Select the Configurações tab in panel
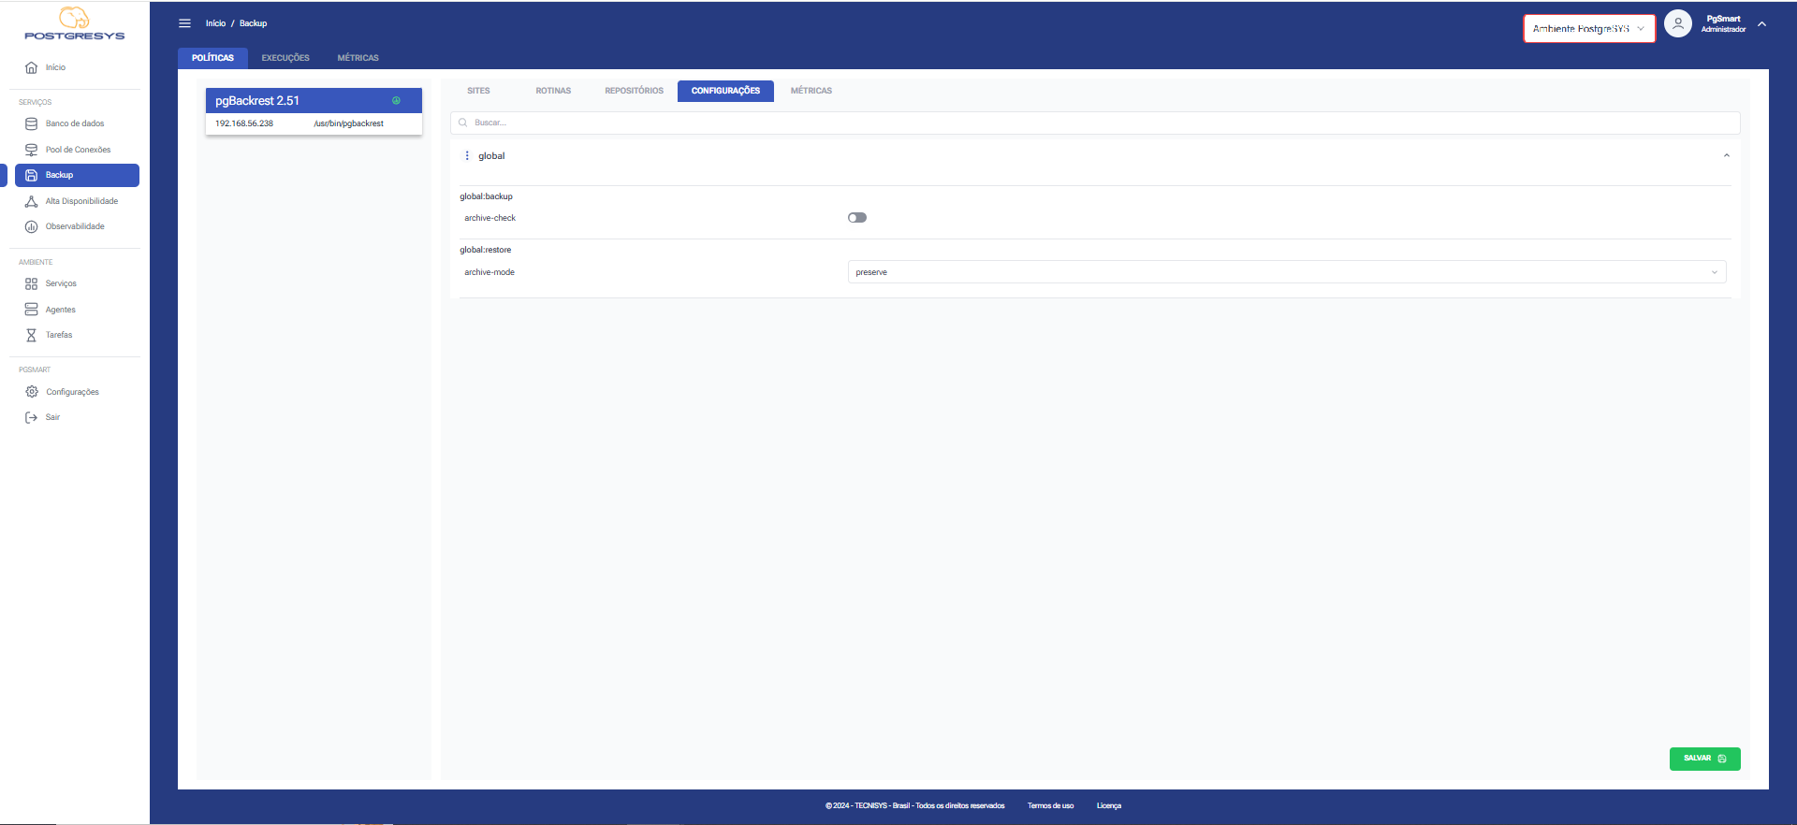1797x825 pixels. pos(725,91)
